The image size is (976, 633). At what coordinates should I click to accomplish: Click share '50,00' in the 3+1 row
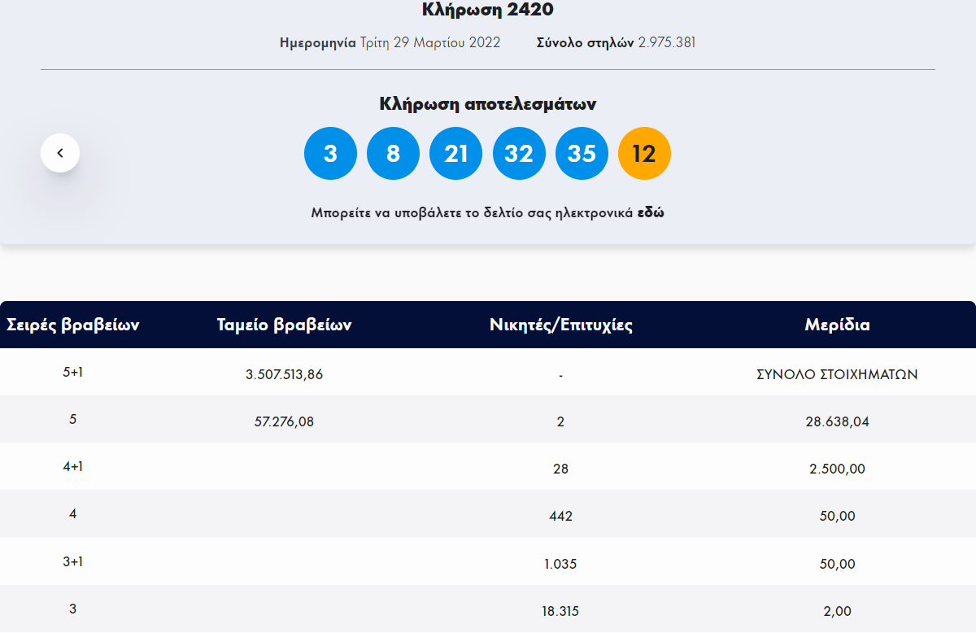[838, 563]
